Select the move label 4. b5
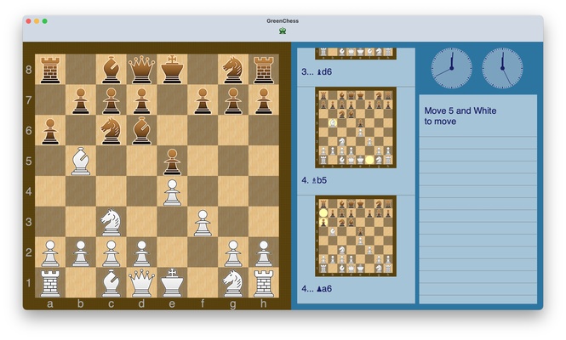The image size is (566, 340). pos(314,180)
